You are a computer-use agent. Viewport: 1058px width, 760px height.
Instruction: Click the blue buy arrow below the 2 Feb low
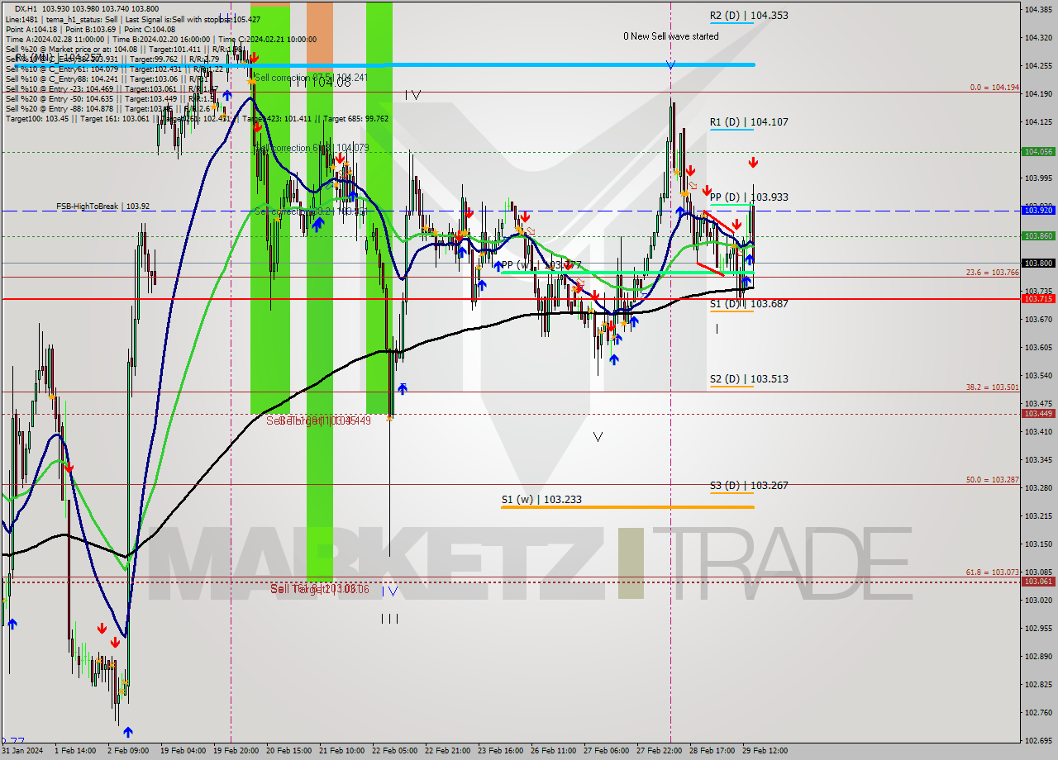pyautogui.click(x=127, y=731)
